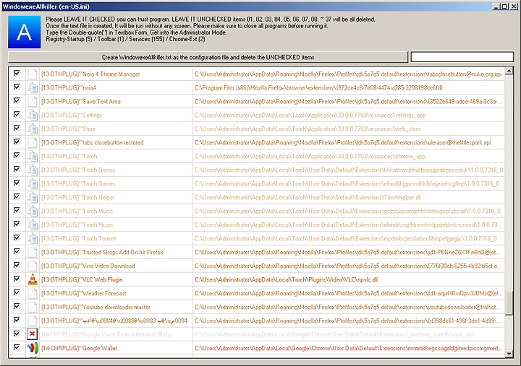Click the Program Files (x86) Mozilla Firefox path
The image size is (521, 366).
click(x=318, y=88)
